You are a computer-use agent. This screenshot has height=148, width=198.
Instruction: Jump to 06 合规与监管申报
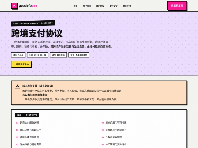coord(111,137)
